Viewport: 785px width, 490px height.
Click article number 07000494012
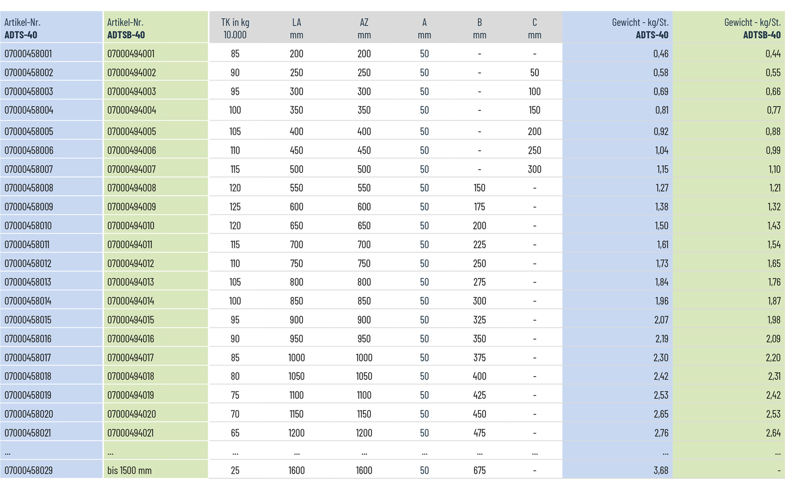point(131,263)
